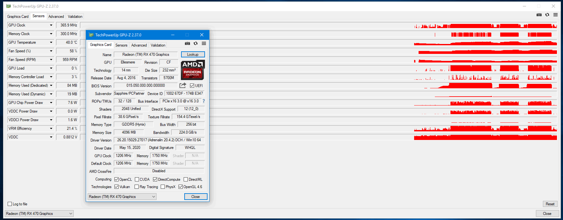Open the GPU Chip Power Draw dropdown
This screenshot has height=220, width=563.
51,103
